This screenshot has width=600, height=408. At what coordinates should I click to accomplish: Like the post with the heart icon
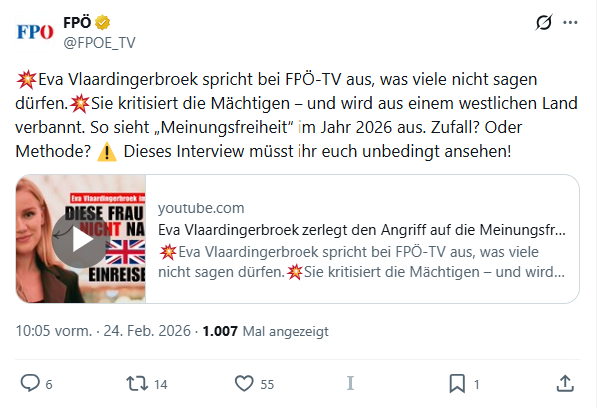click(x=244, y=383)
